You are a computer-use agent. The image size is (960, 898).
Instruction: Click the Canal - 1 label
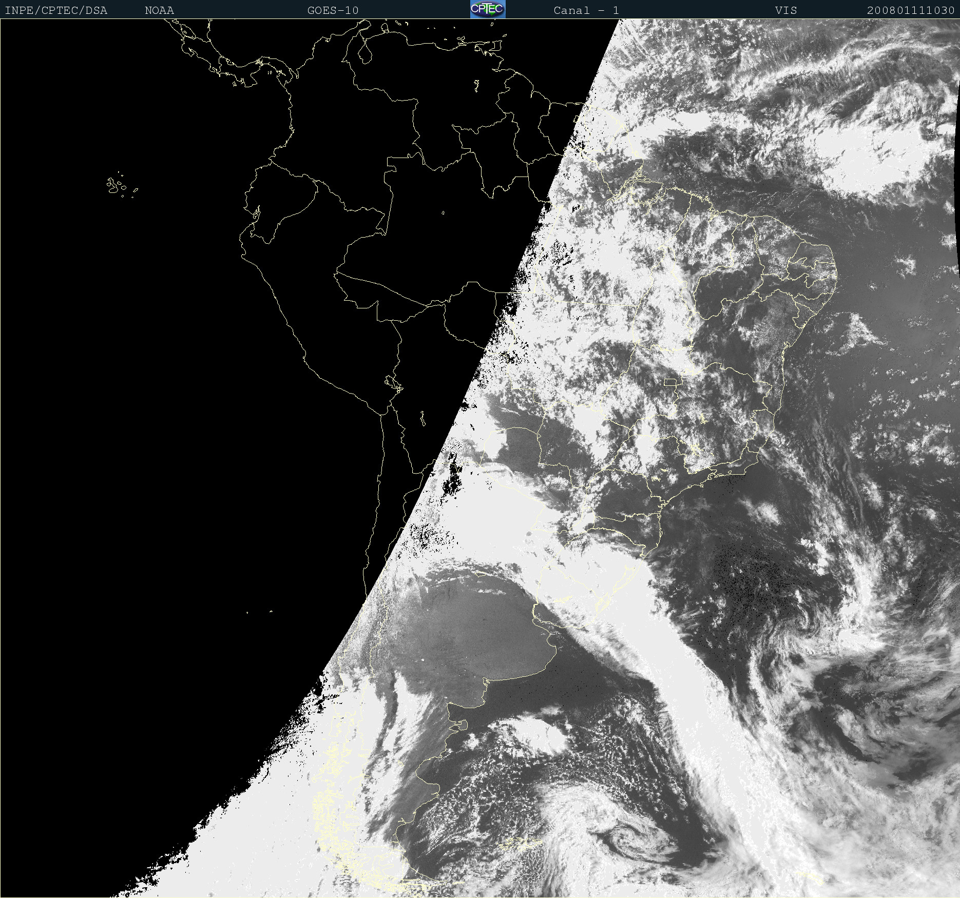click(586, 10)
